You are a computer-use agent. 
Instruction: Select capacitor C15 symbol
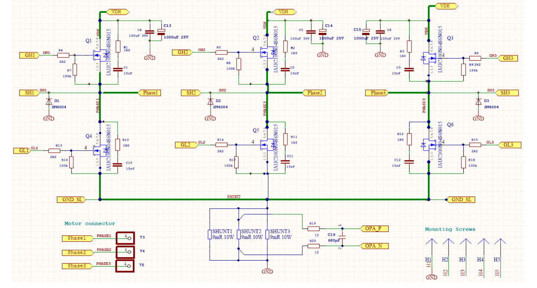[x=367, y=32]
